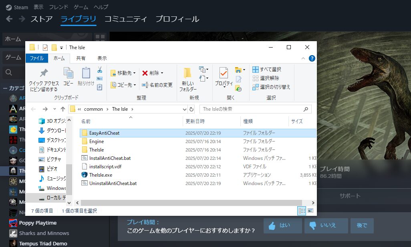Open 移動先 move-to dropdown
The height and width of the screenshot is (247, 411).
(x=123, y=73)
